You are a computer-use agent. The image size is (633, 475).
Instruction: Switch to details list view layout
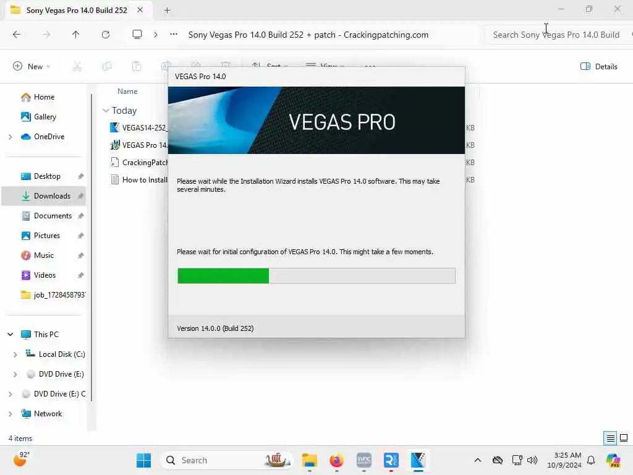[610, 439]
